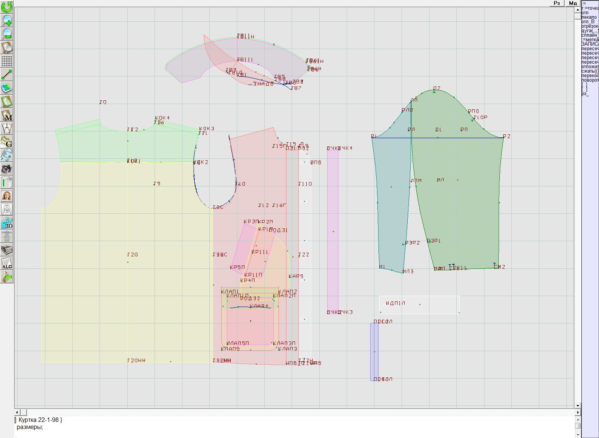Open the woman portrait icon
The image size is (599, 438).
pyautogui.click(x=7, y=196)
